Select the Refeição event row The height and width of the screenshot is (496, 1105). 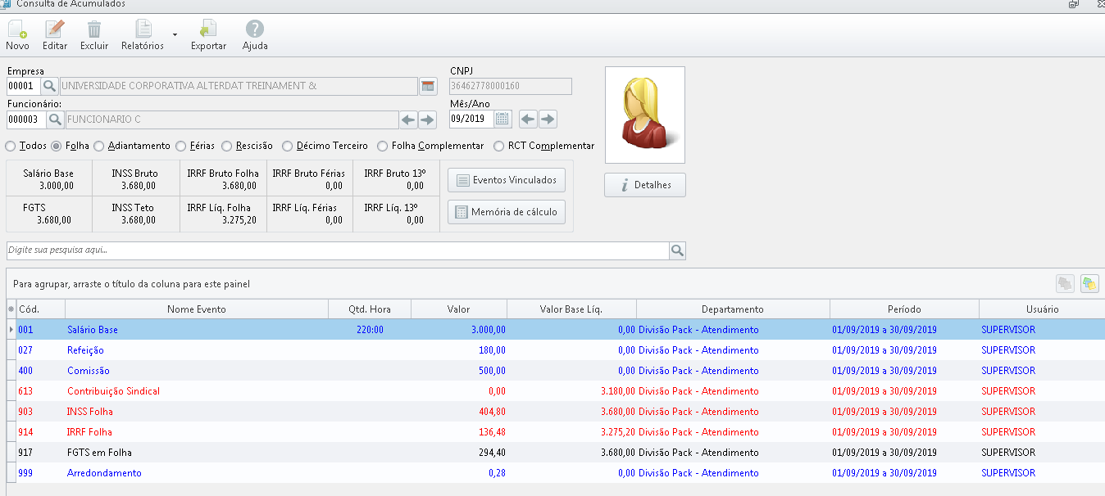555,350
